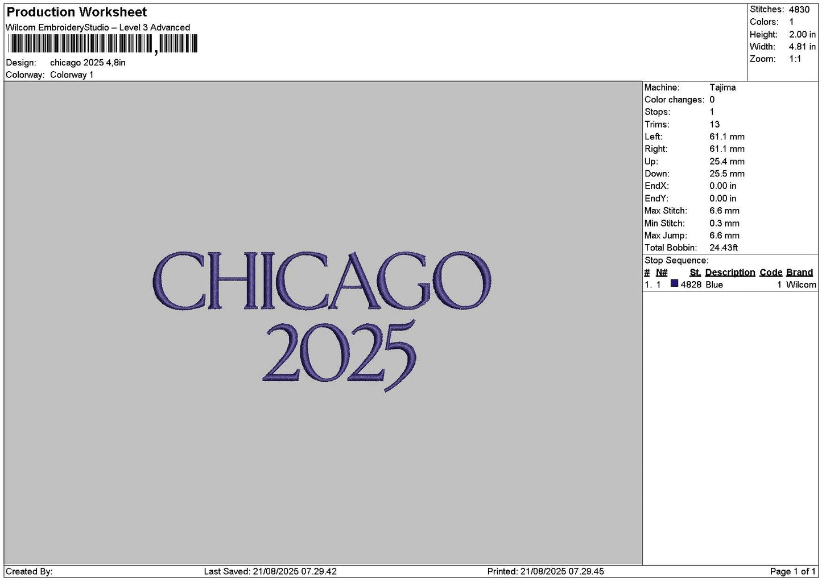Click the Trims value 13
Viewport: 822px width, 581px height.
pos(714,125)
